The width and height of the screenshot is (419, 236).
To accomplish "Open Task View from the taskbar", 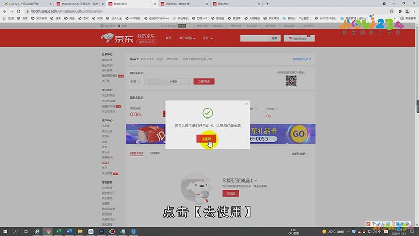I will (26, 231).
